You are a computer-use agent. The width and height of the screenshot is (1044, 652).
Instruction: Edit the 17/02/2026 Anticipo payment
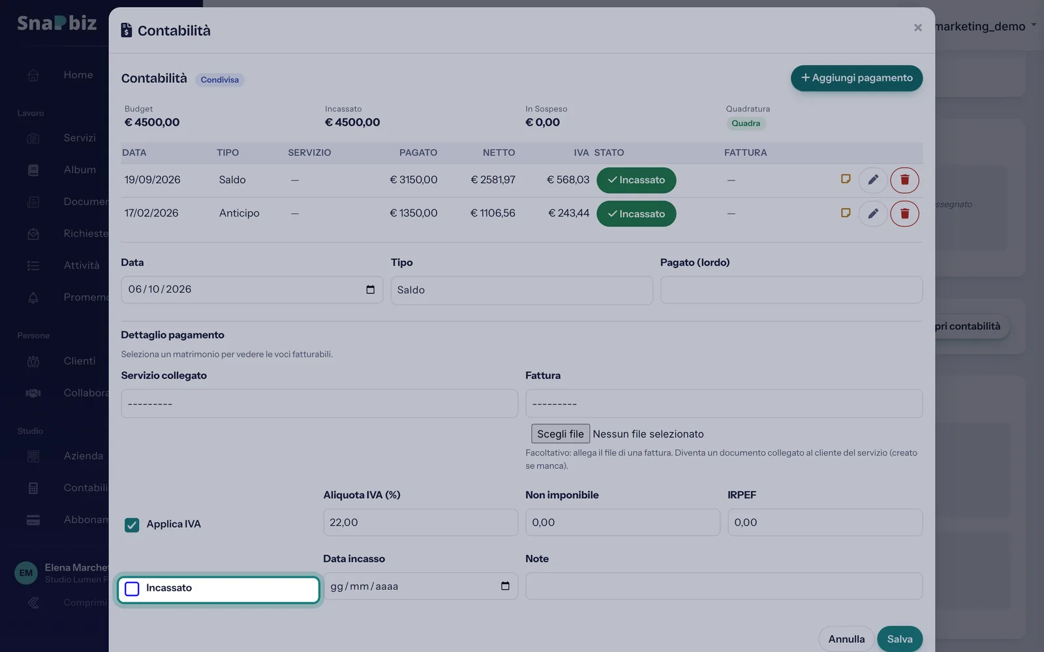(x=873, y=213)
